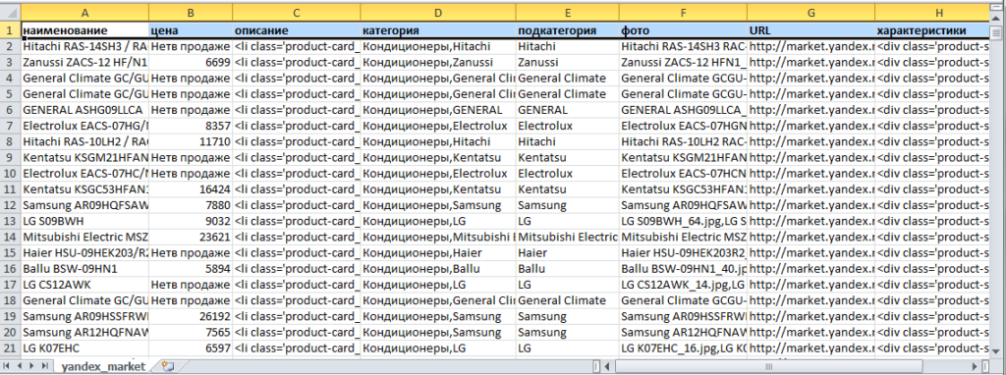Click the select-all corner box
This screenshot has height=375, width=1006.
pos(10,12)
